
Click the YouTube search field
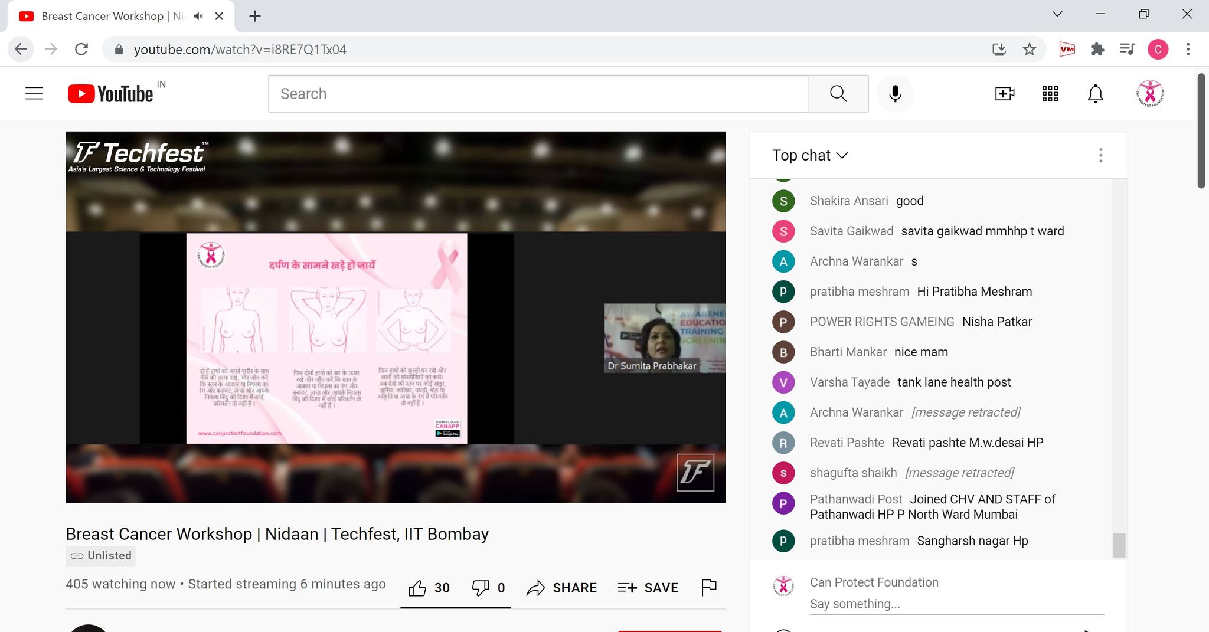(538, 93)
